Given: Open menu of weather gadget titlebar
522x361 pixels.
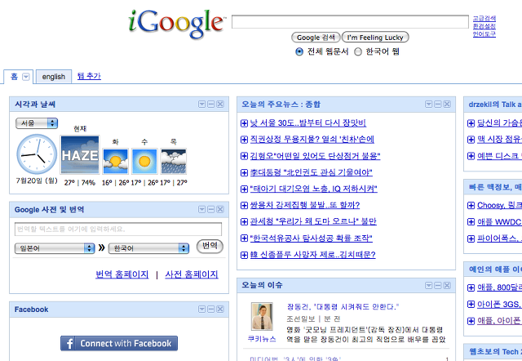Looking at the screenshot, I should click(x=201, y=105).
